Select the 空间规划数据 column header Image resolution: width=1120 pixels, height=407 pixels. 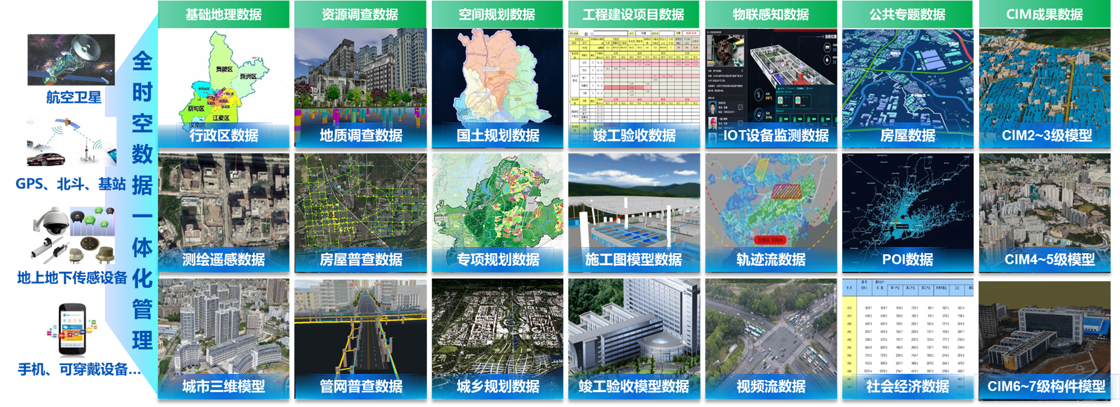pos(497,14)
